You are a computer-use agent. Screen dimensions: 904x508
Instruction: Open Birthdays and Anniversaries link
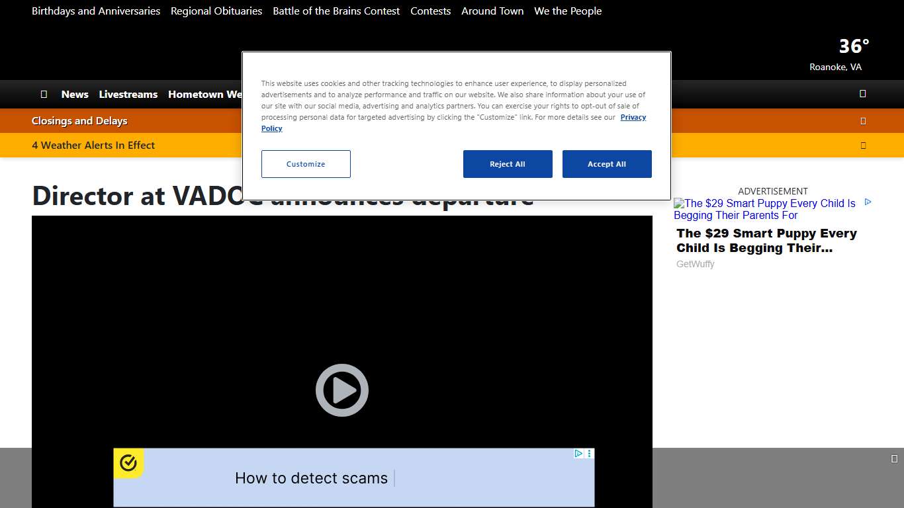[96, 11]
